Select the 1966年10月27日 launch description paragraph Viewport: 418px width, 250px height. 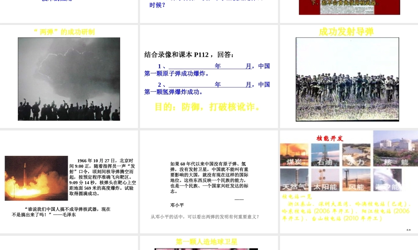(x=103, y=177)
